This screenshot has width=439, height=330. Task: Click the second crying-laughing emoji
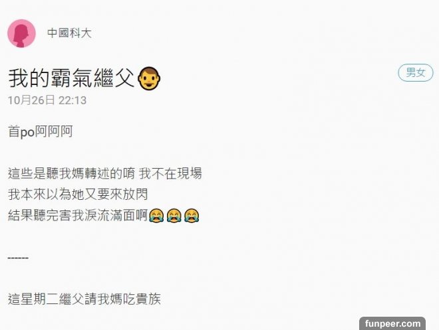point(174,215)
